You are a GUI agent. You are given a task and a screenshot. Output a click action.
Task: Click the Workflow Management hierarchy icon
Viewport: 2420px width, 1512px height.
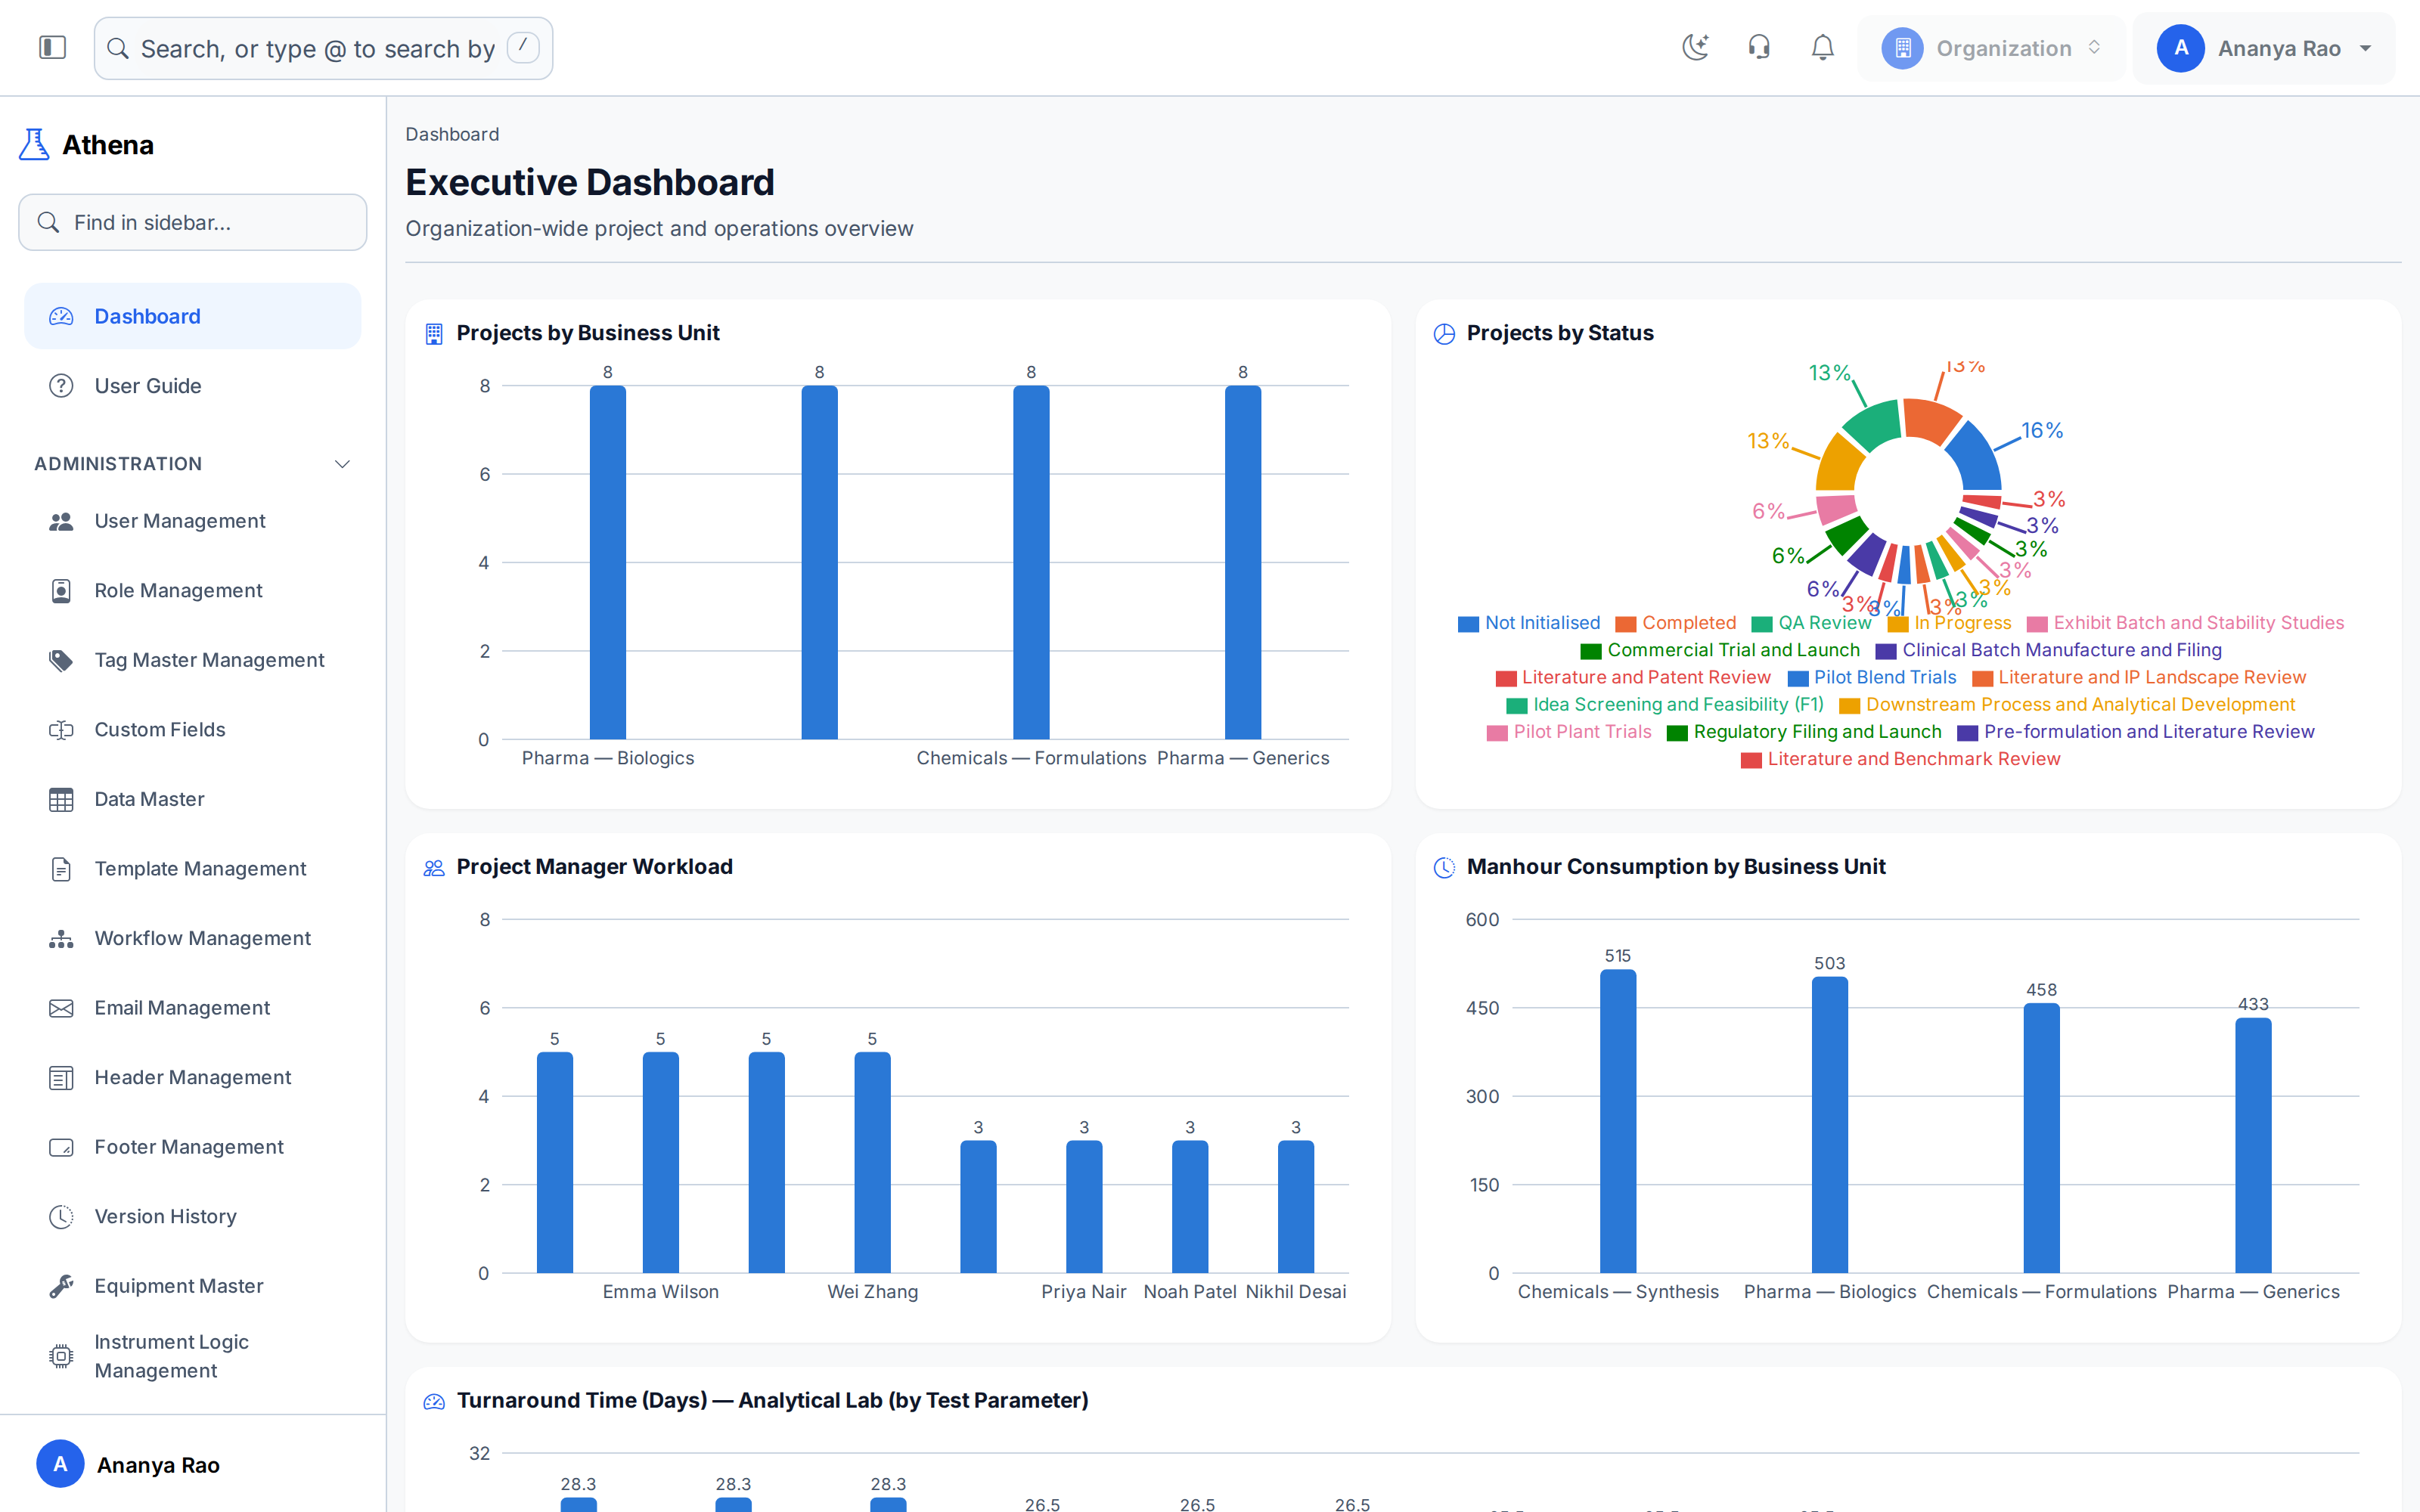61,939
